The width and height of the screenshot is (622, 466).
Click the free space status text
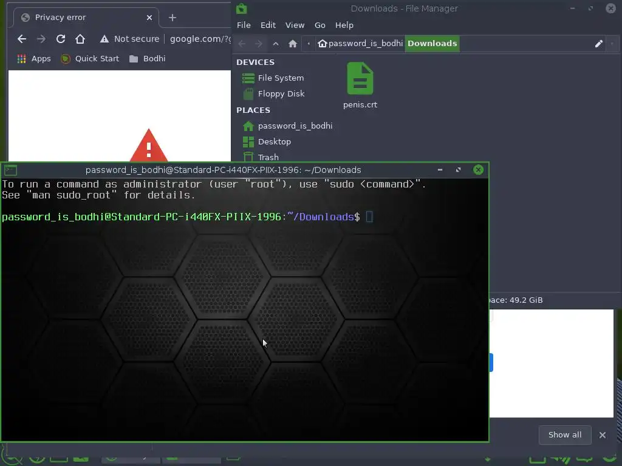pyautogui.click(x=516, y=300)
